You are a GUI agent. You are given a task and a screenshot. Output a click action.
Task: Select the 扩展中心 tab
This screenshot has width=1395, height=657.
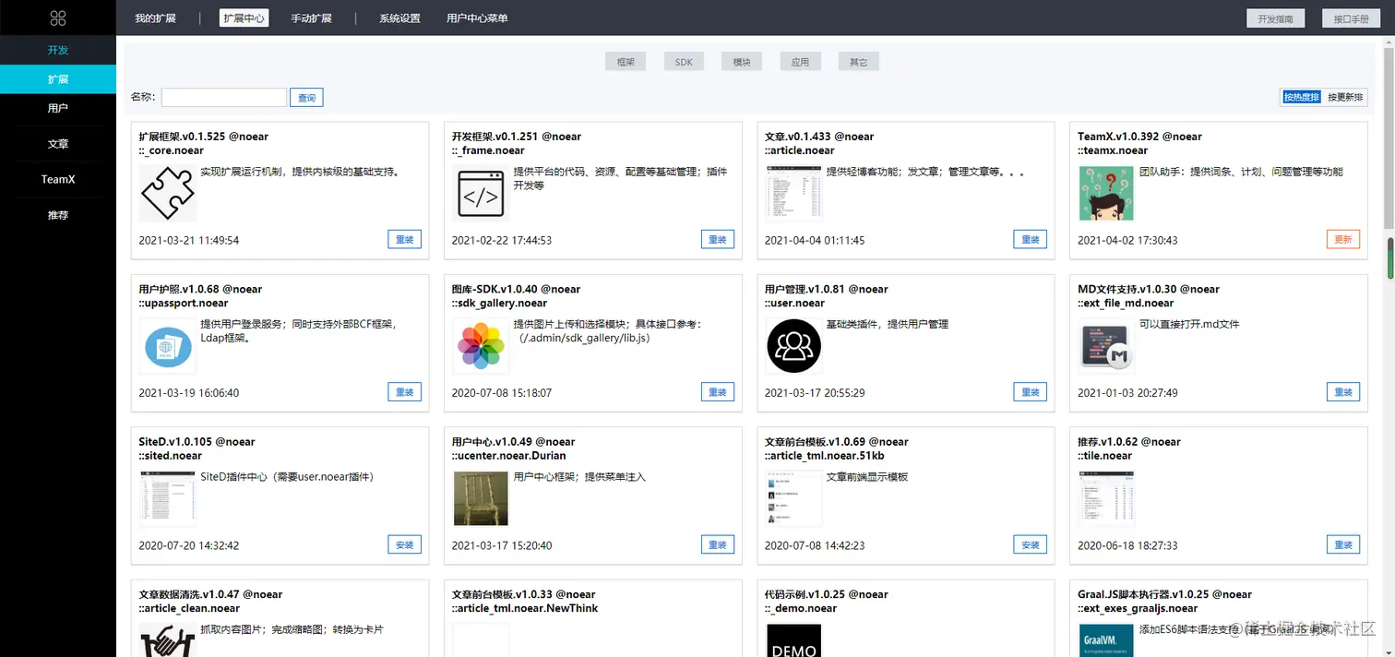(x=244, y=18)
